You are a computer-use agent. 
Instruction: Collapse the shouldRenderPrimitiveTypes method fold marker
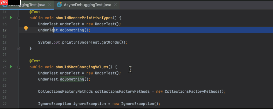(x=19, y=18)
